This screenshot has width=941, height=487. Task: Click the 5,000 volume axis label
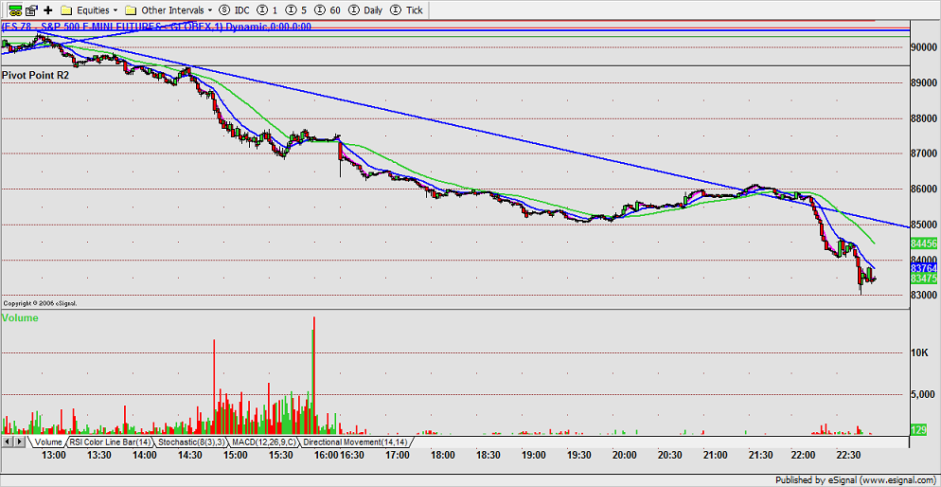(924, 394)
